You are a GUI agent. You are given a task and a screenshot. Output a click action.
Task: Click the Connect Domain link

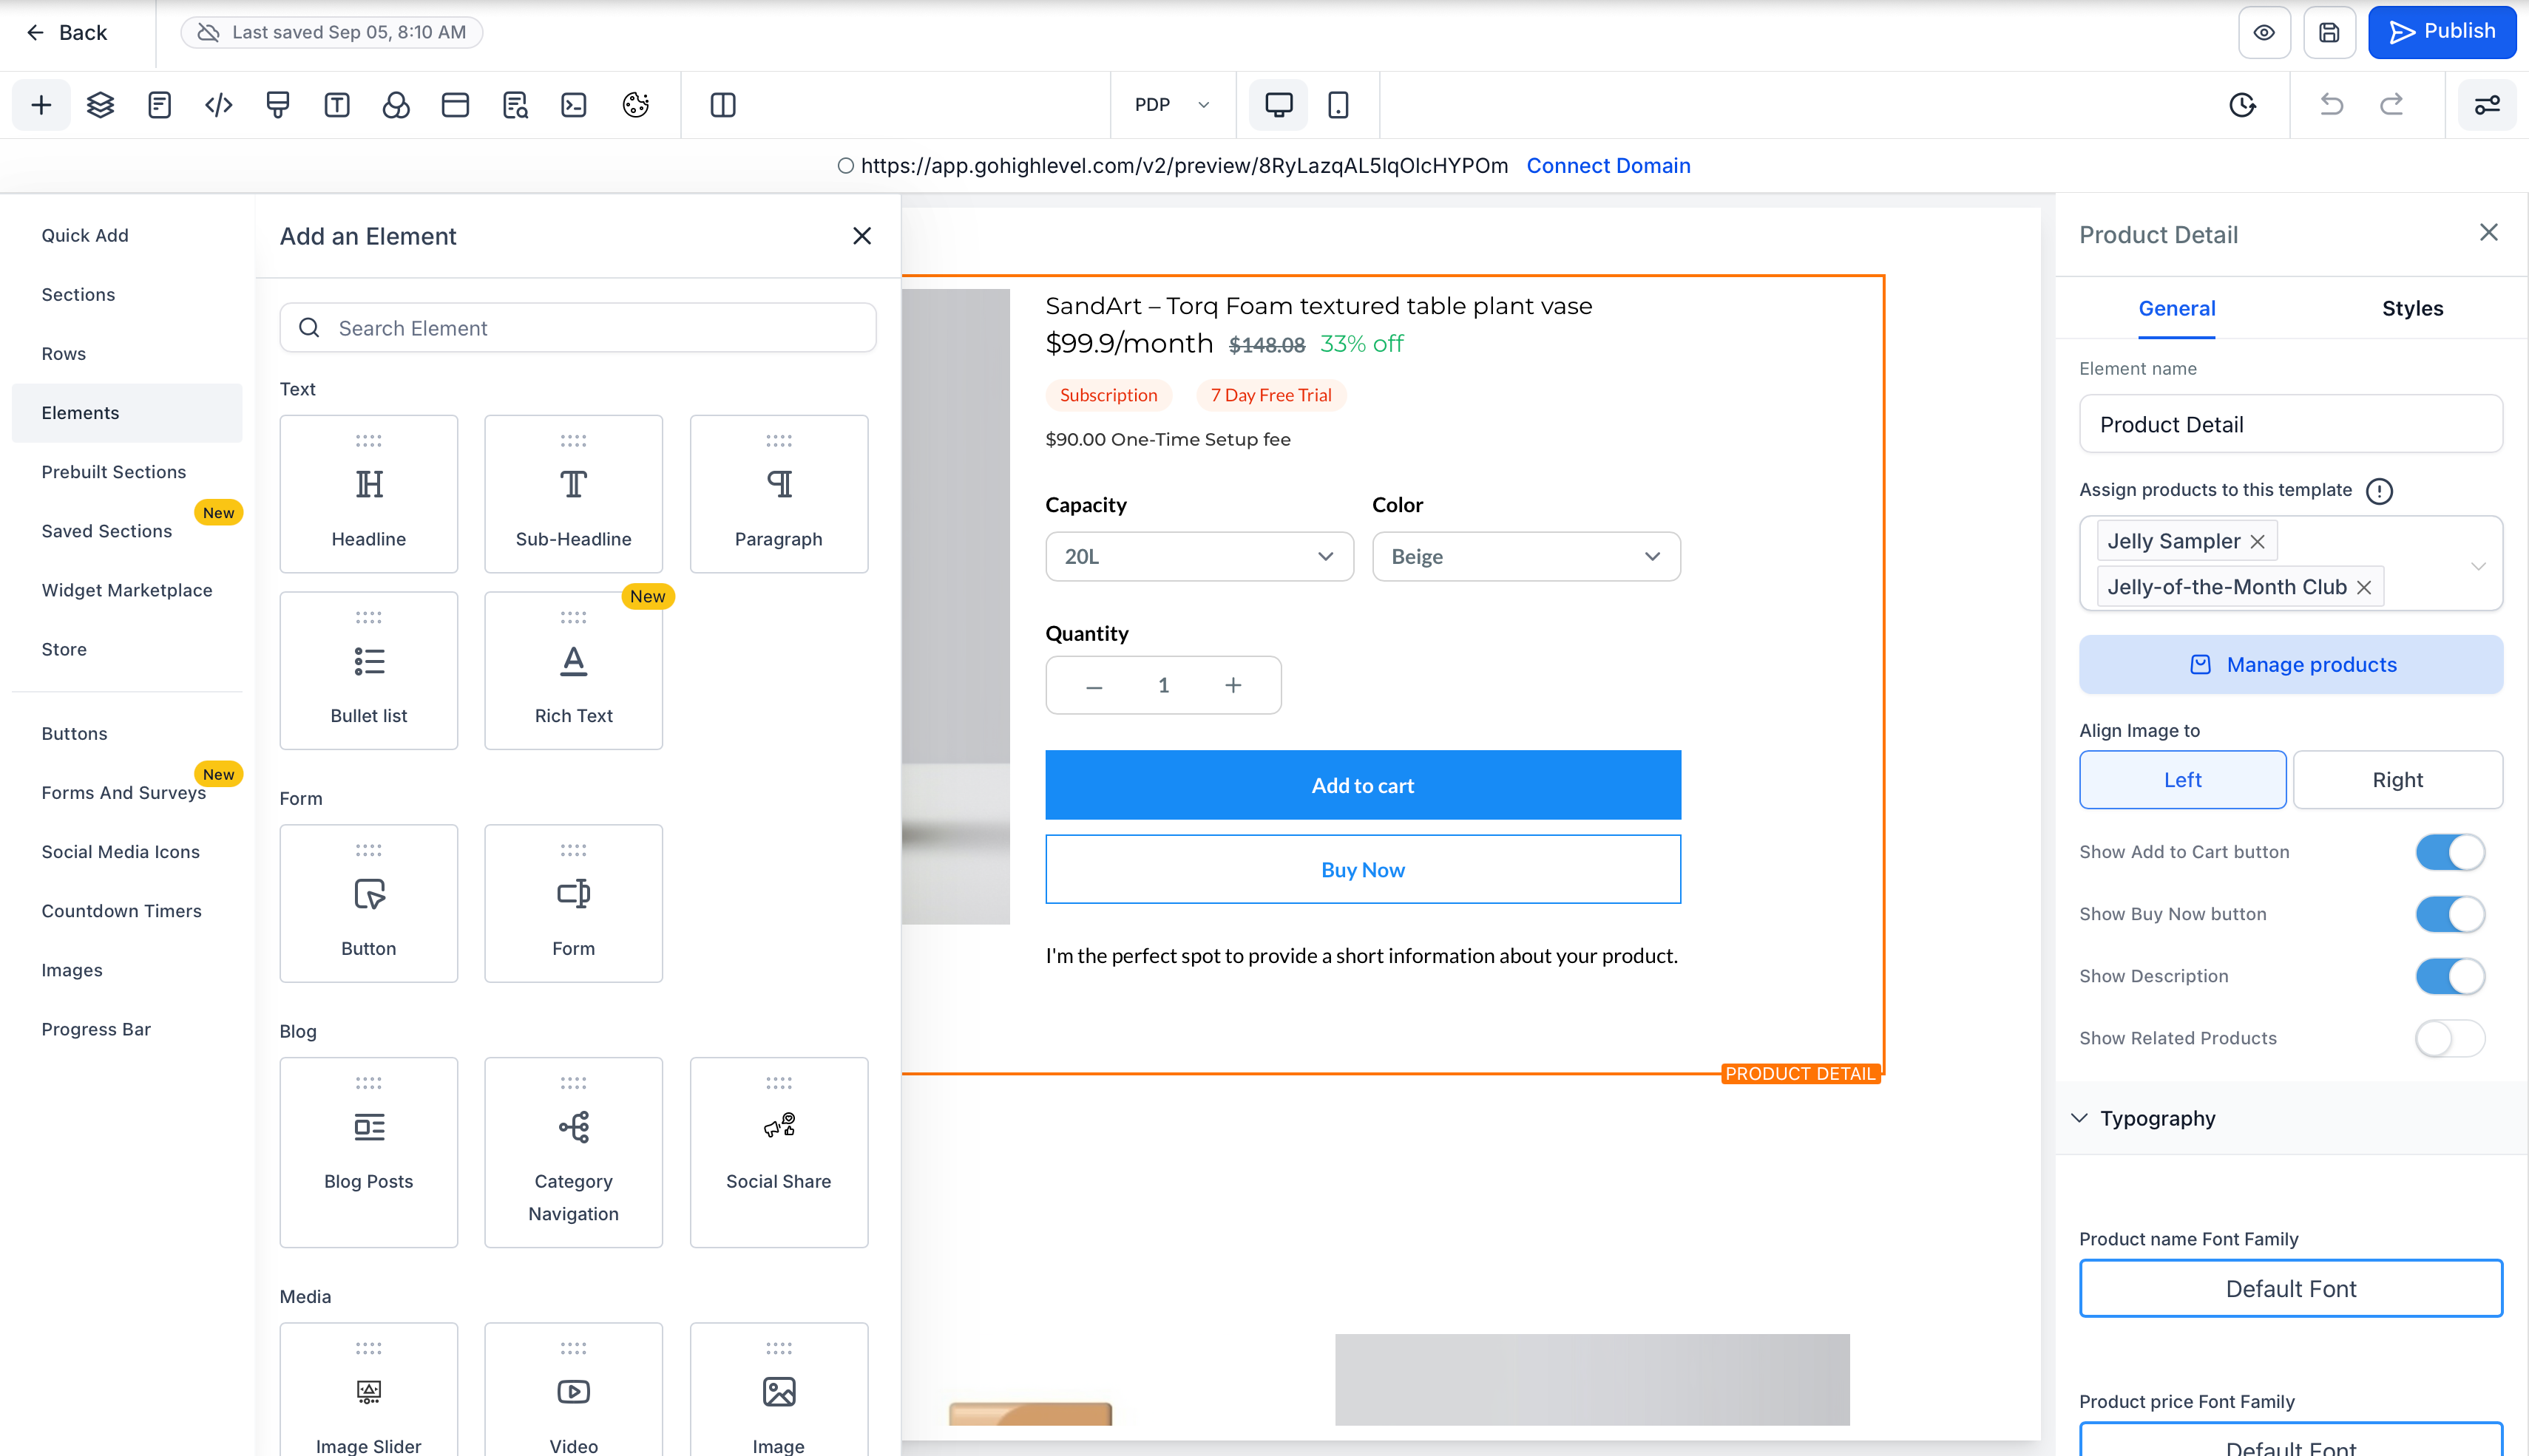click(1608, 166)
